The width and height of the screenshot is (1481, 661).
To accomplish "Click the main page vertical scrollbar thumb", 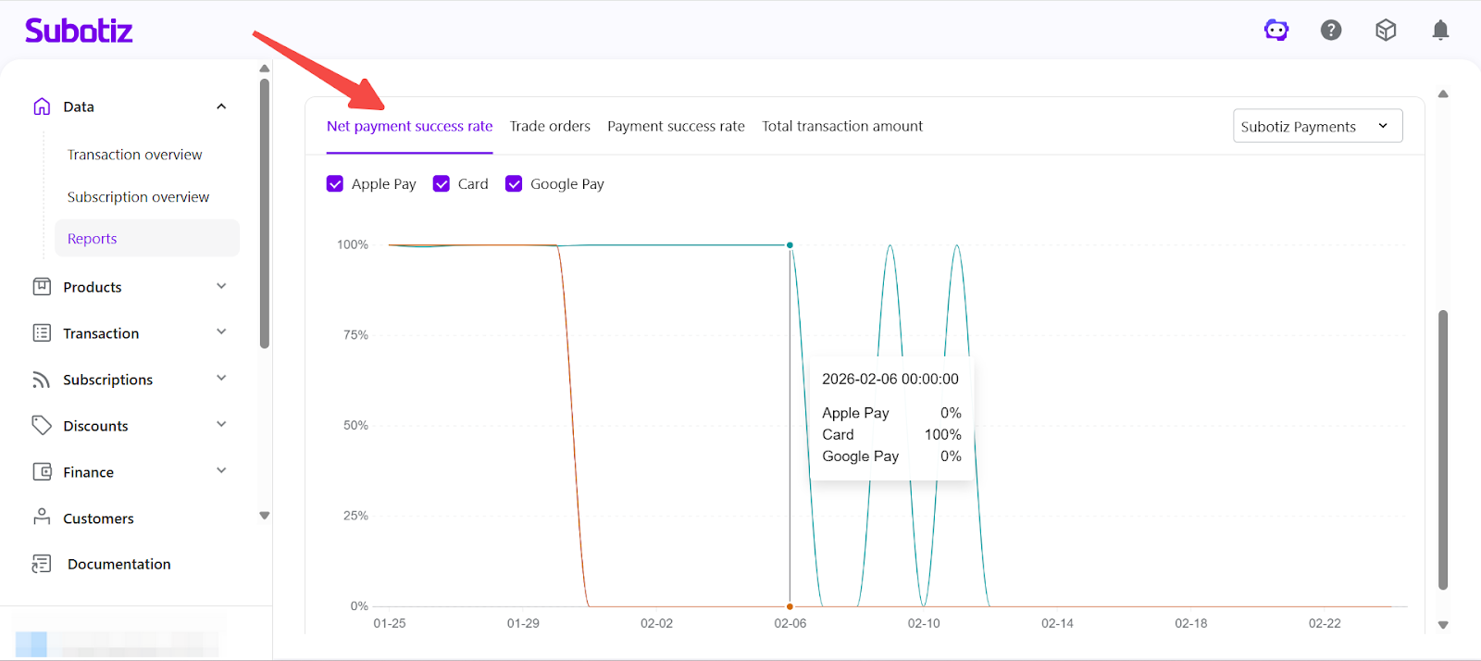I will pyautogui.click(x=1442, y=449).
